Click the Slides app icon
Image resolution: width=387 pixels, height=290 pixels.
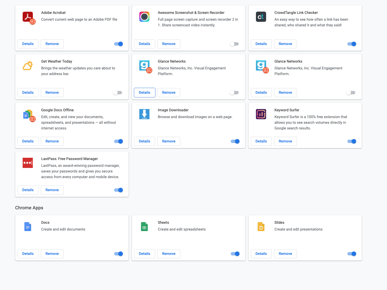261,227
